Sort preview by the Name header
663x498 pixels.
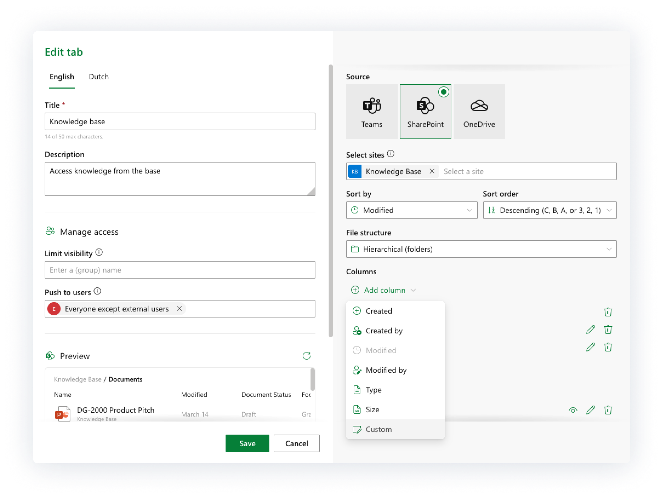[63, 395]
